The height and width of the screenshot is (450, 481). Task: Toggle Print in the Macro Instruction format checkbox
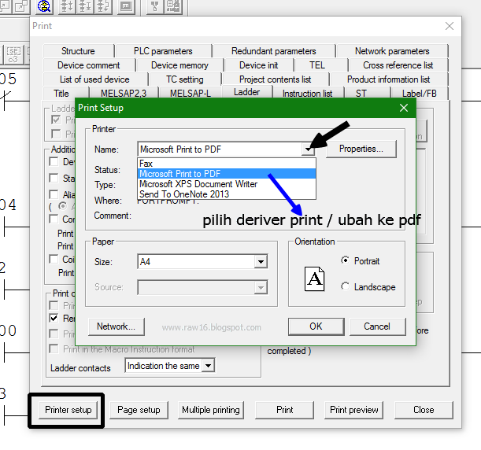pos(54,349)
